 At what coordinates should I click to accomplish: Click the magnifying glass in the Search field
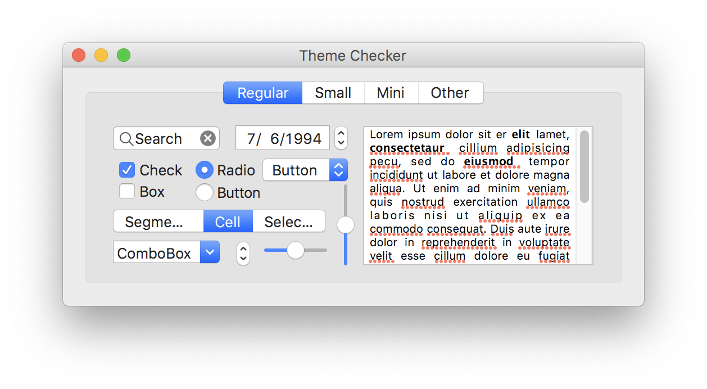(x=126, y=139)
